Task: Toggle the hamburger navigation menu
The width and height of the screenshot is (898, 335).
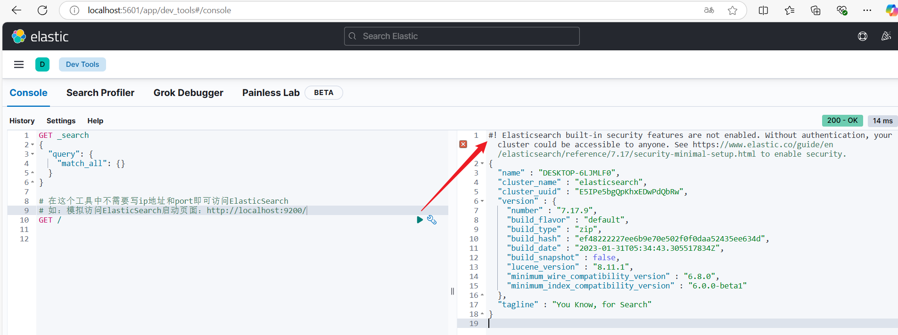Action: pos(19,64)
